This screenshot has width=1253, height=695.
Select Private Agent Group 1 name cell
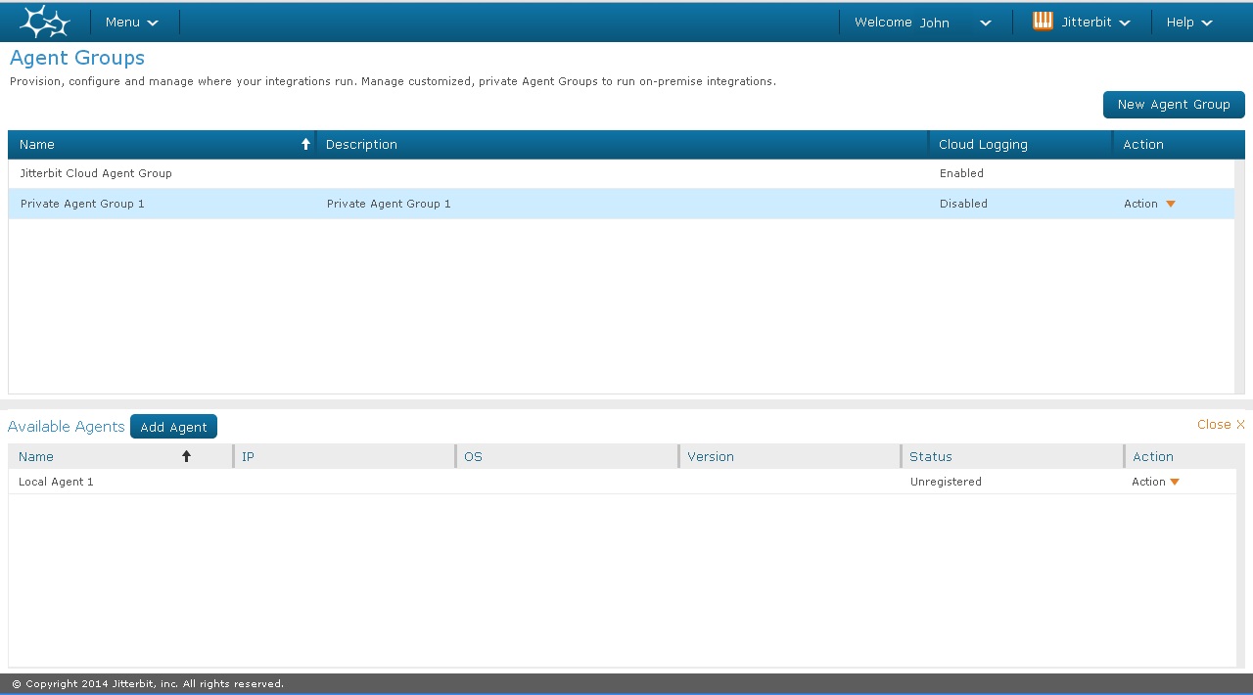pos(82,204)
